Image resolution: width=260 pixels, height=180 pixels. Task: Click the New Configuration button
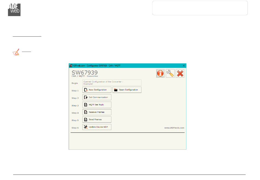(x=97, y=90)
